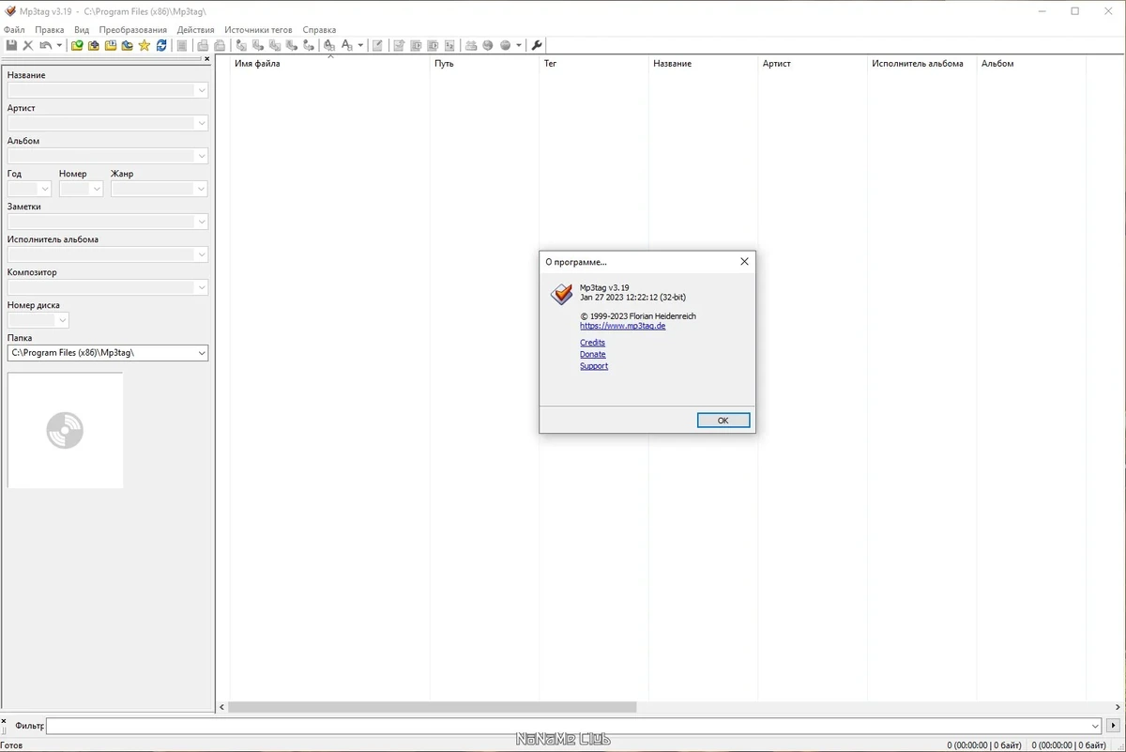
Task: Open the dropdown arrow beside Quick actions icon
Action: 360,45
